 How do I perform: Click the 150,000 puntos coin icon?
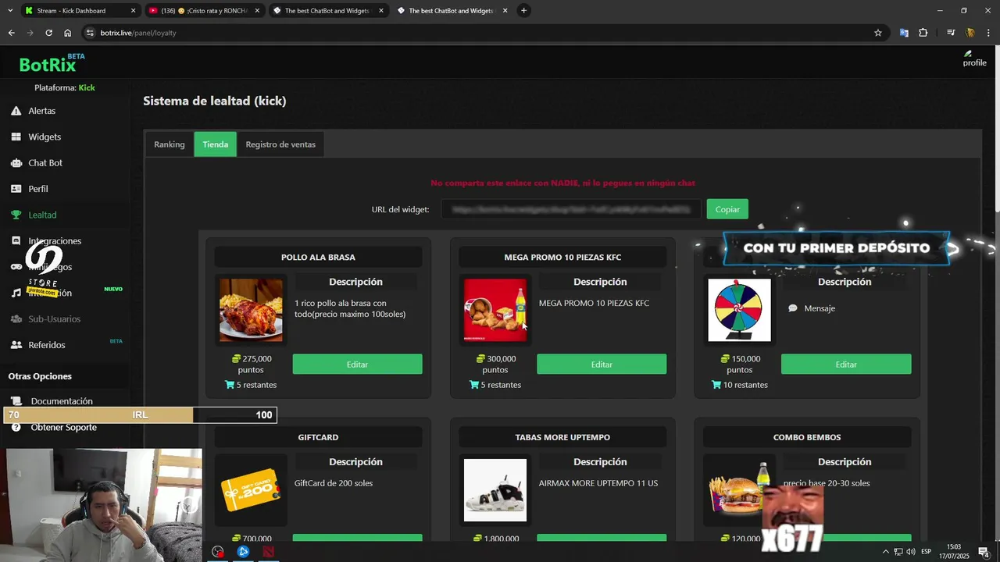coord(725,359)
